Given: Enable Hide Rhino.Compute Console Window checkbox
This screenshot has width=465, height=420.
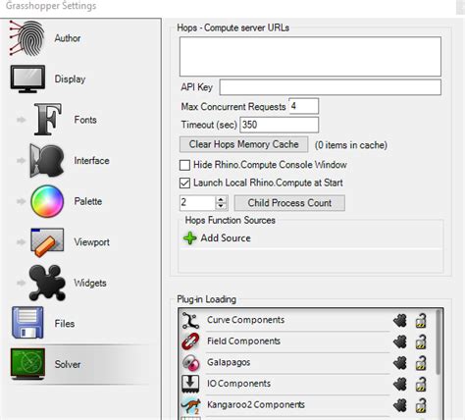Looking at the screenshot, I should [184, 165].
